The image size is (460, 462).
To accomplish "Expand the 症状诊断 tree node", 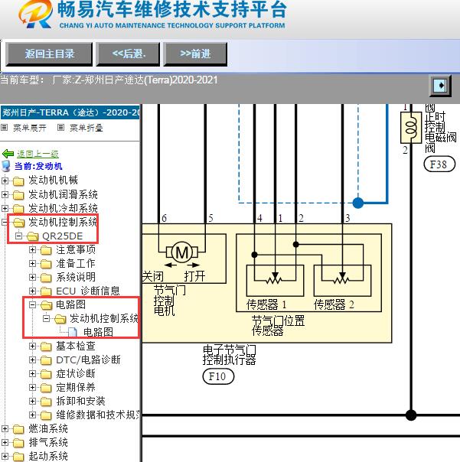I will point(32,373).
